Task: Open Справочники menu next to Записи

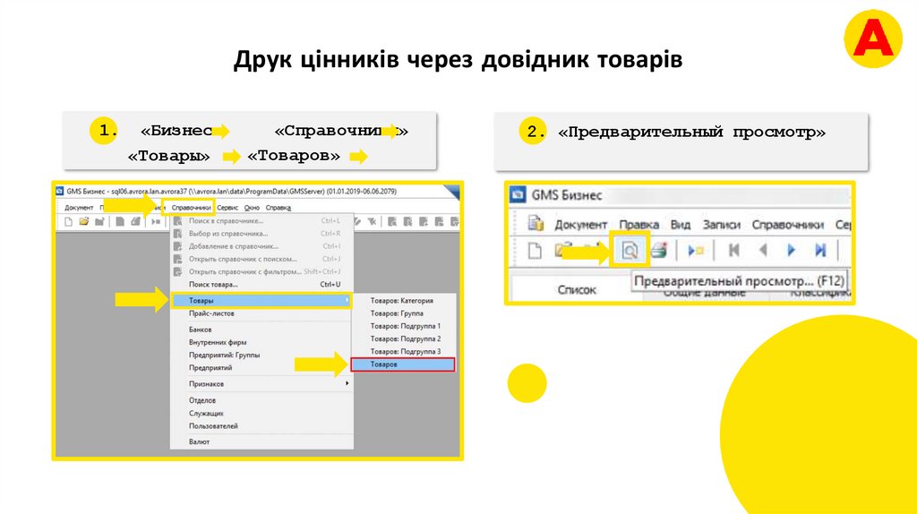Action: (x=787, y=225)
